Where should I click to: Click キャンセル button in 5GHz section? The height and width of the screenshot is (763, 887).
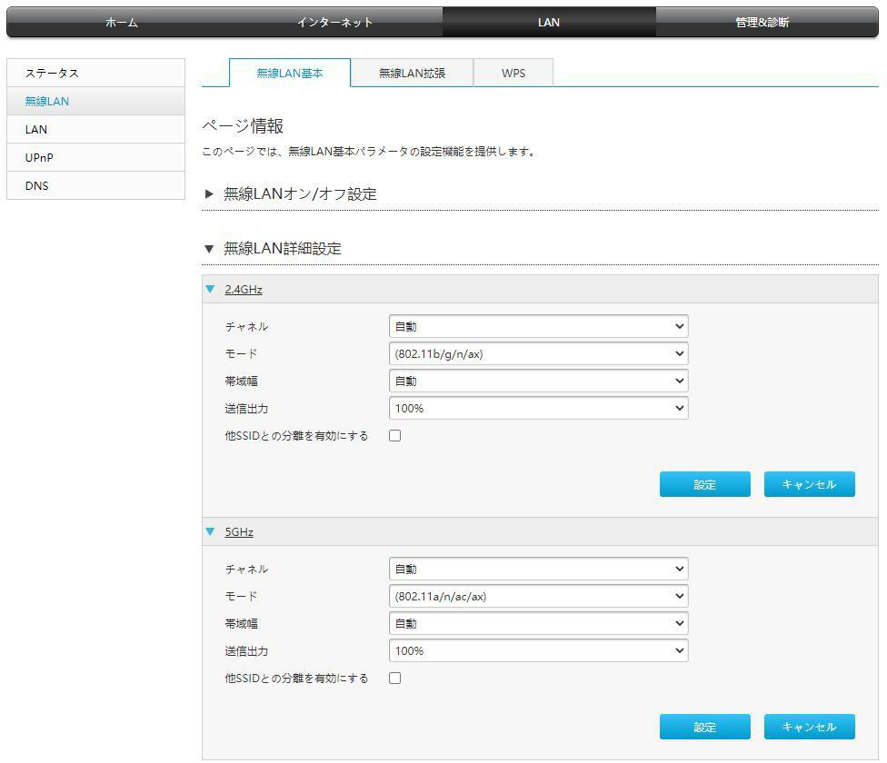[810, 727]
